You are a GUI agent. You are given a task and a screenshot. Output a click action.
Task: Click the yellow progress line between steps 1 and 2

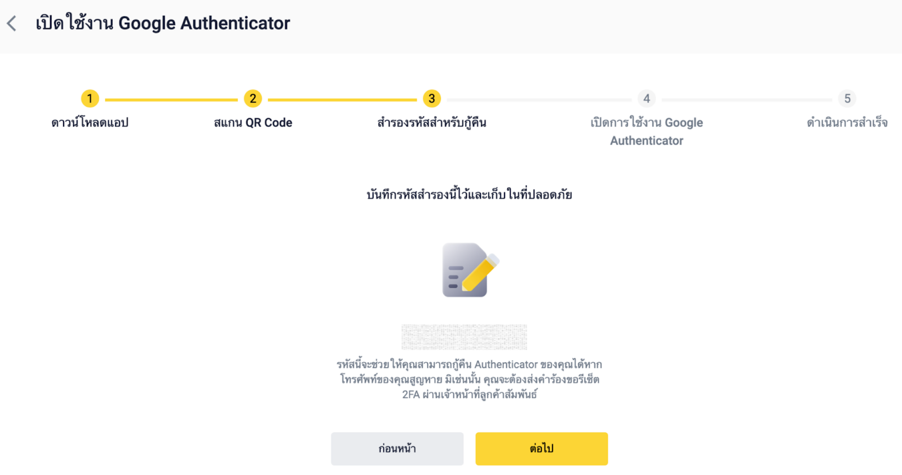171,100
